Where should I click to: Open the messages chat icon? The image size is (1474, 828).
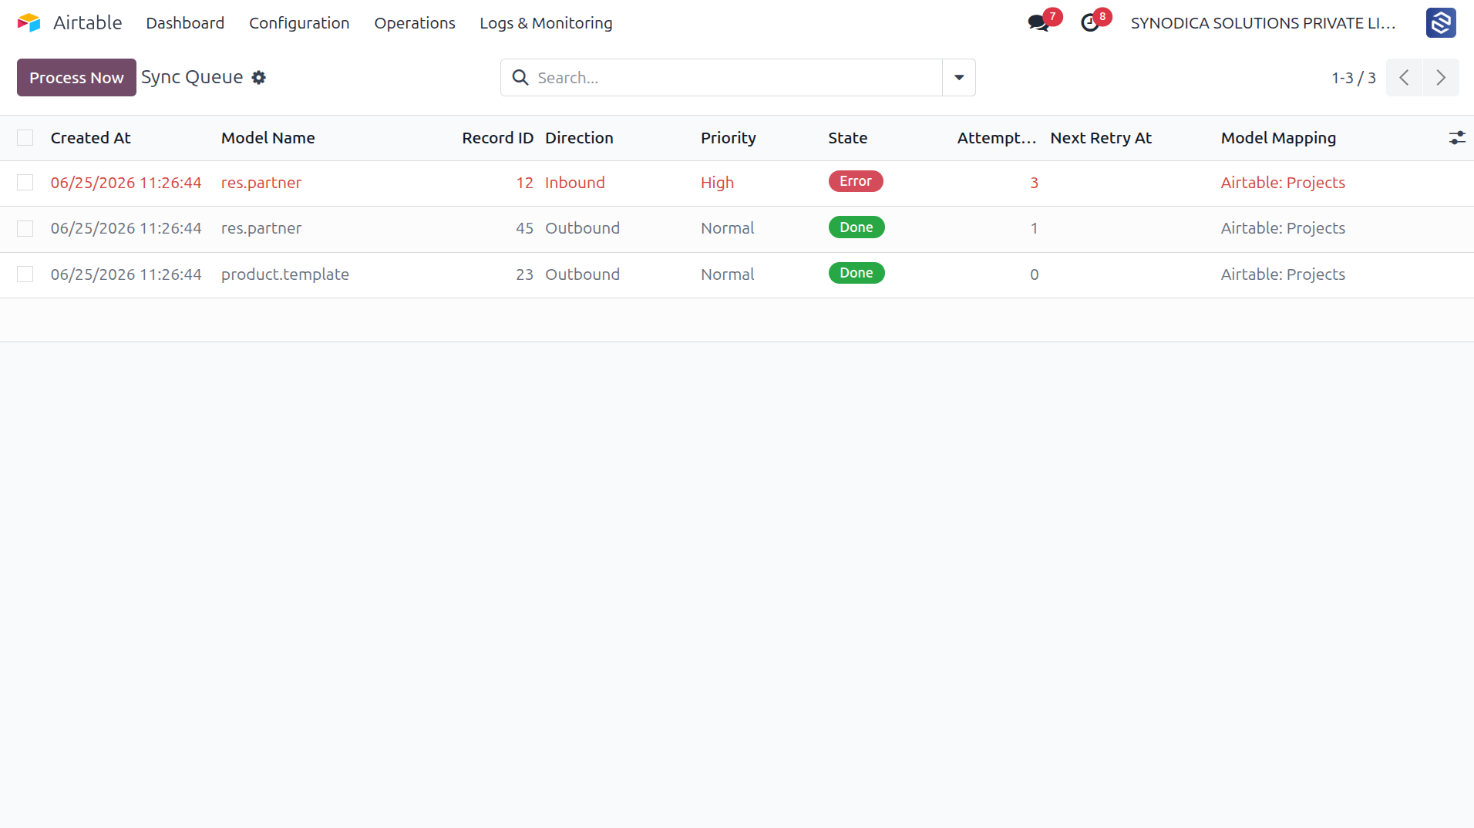[x=1038, y=23]
